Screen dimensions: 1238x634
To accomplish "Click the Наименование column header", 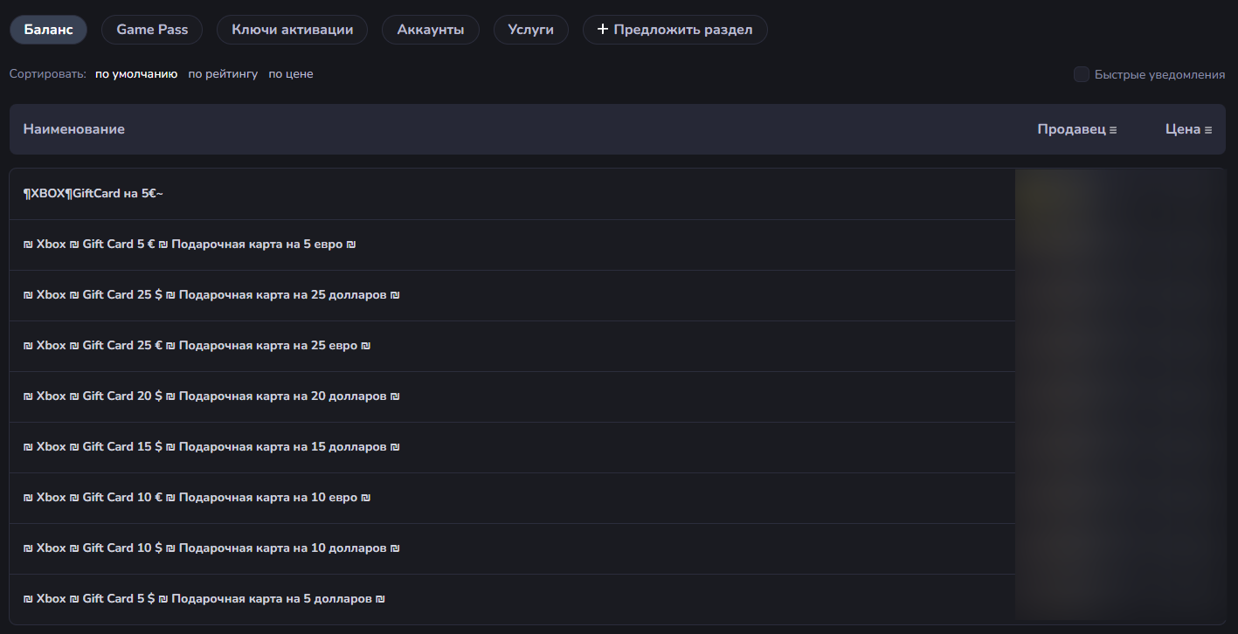I will tap(74, 129).
